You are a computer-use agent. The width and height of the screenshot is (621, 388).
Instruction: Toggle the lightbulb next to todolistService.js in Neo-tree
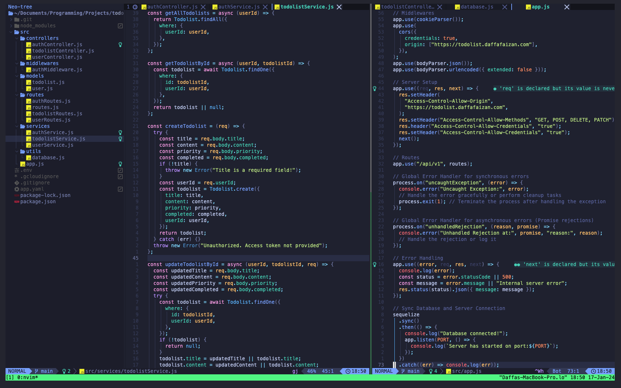(120, 139)
